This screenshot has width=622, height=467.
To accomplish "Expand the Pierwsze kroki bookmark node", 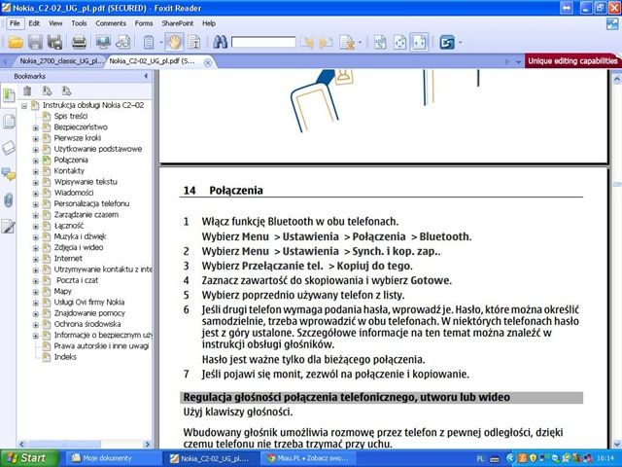I will [x=35, y=138].
